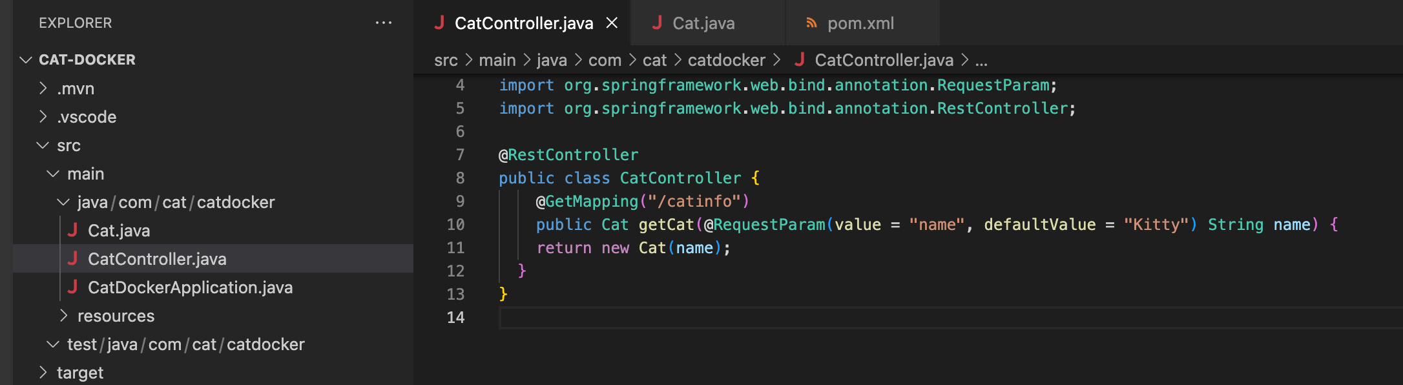Screen dimensions: 1403x385
Task: Click the Java icon on CatController.java tab
Action: [x=439, y=23]
